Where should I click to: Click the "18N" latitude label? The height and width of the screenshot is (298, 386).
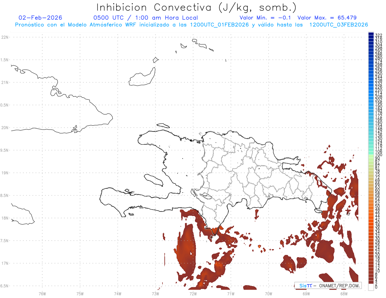click(5, 218)
